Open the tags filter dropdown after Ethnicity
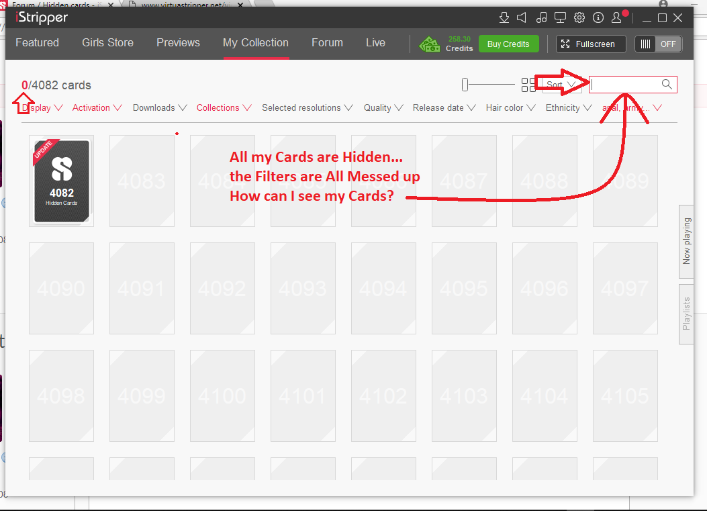This screenshot has height=511, width=707. [632, 108]
